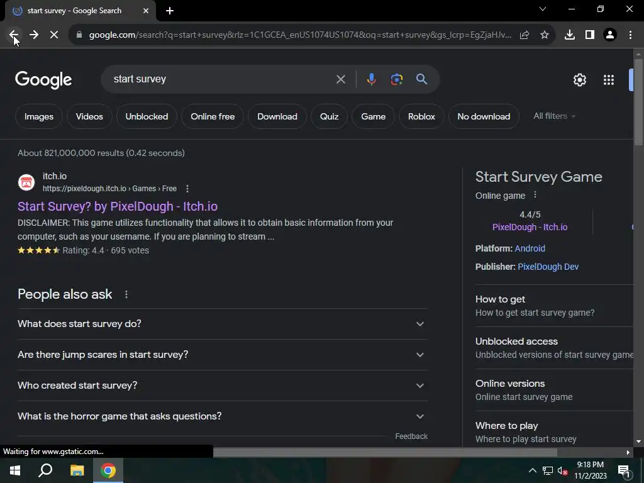The image size is (644, 483).
Task: Open the Chrome profile avatar
Action: point(610,35)
